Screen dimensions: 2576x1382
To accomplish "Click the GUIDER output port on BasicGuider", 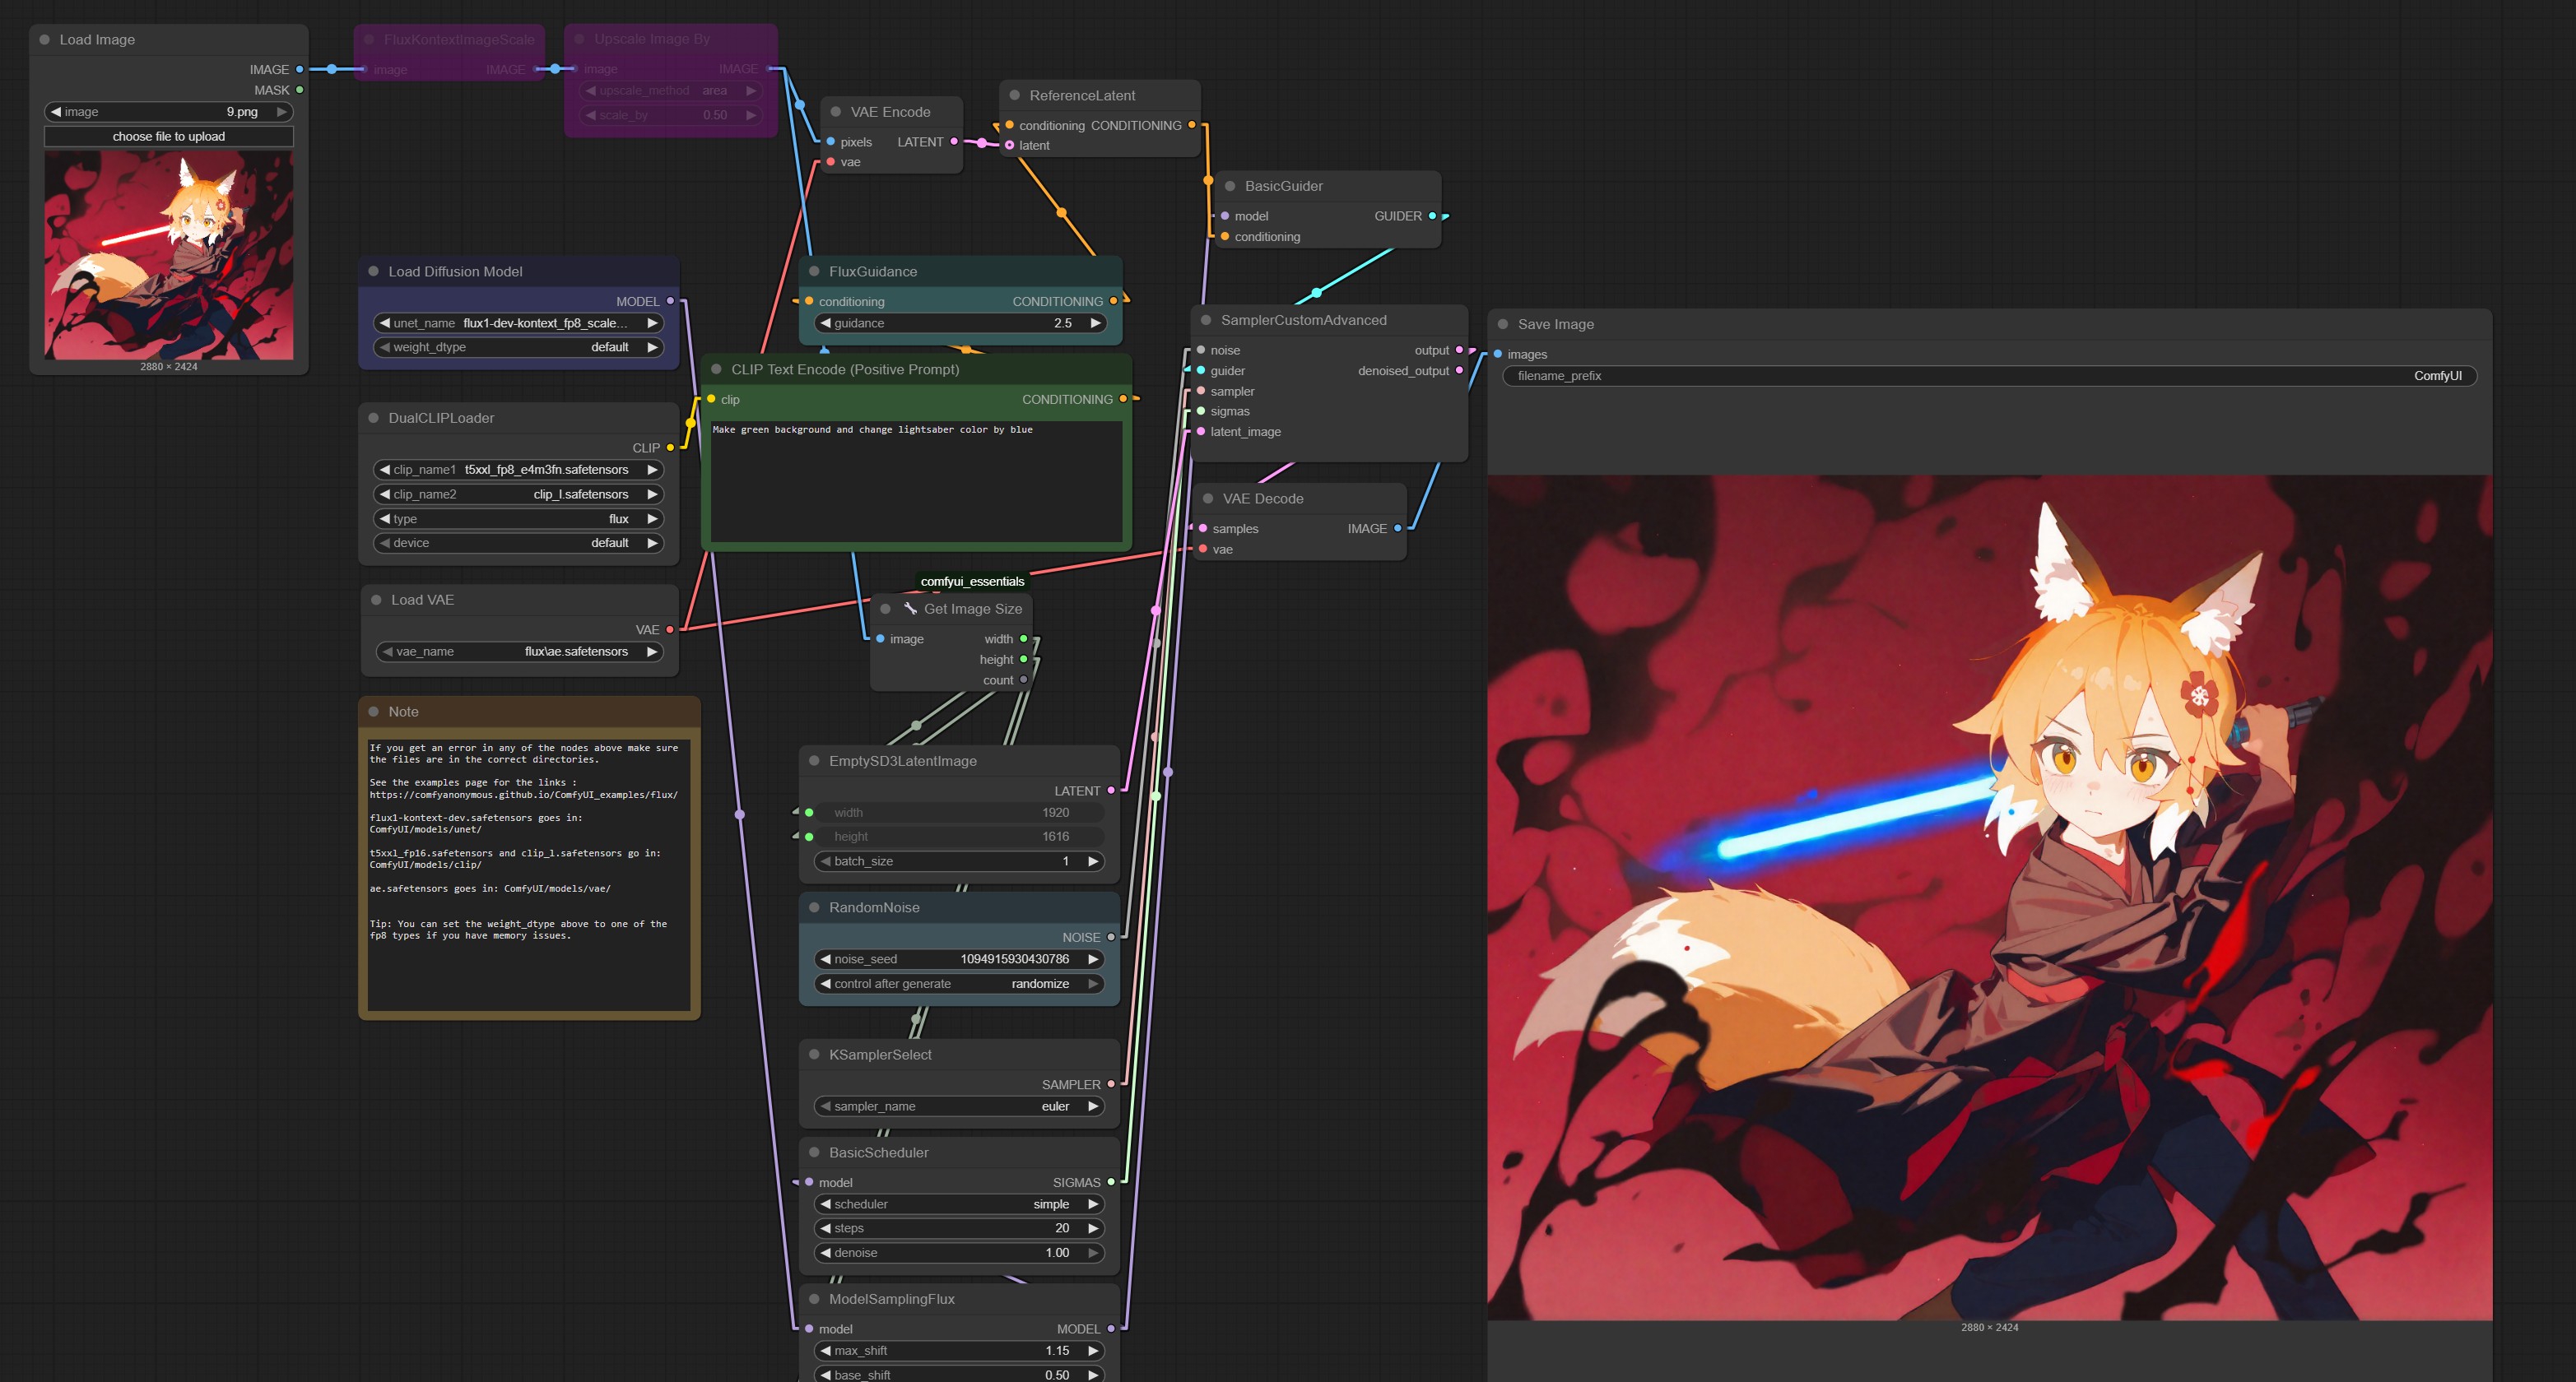I will [x=1432, y=216].
